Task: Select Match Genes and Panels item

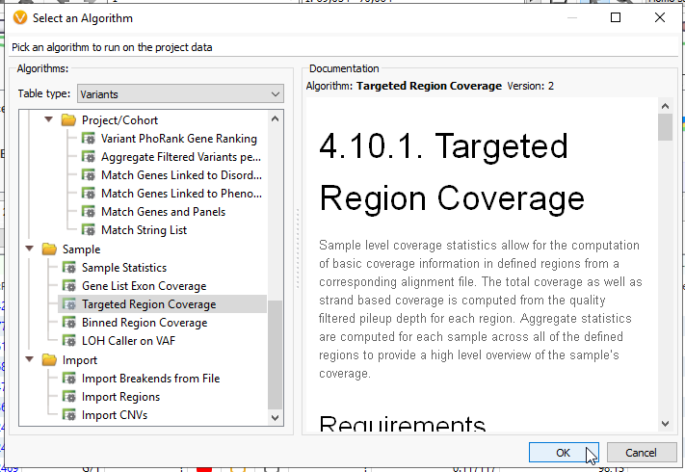Action: tap(163, 212)
